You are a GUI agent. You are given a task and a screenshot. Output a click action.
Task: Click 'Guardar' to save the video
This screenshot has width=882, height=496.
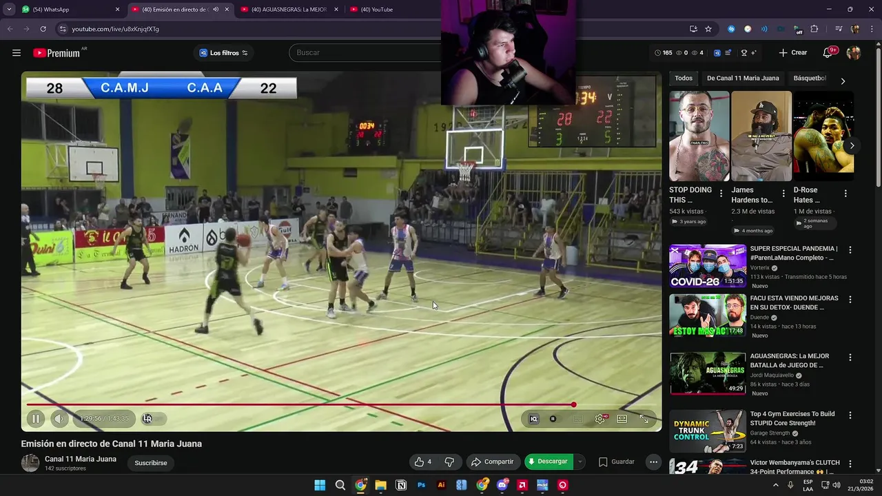click(617, 462)
